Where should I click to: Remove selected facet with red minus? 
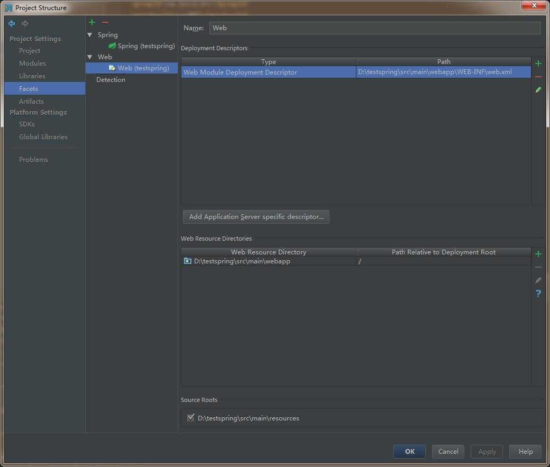105,22
